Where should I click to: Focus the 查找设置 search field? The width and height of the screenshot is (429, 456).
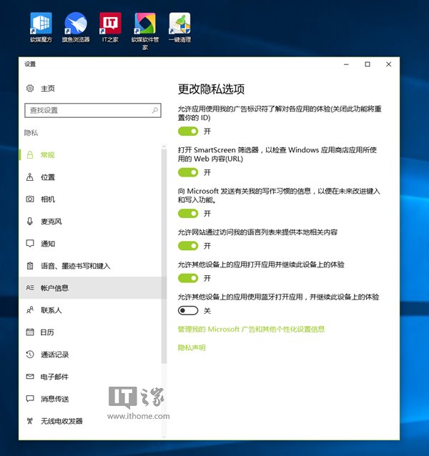(93, 110)
